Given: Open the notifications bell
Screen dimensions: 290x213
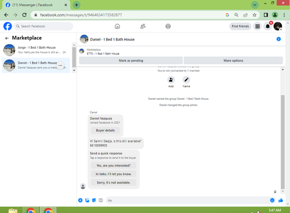Looking at the screenshot, I should [268, 26].
